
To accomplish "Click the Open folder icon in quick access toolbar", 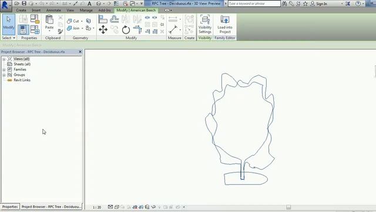I will pos(17,4).
